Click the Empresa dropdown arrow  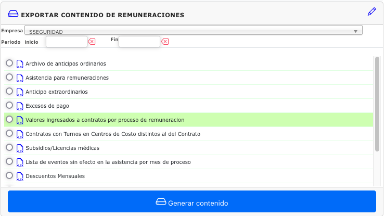point(356,31)
